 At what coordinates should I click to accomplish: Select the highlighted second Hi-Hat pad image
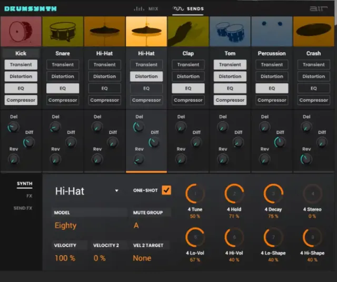pos(146,32)
